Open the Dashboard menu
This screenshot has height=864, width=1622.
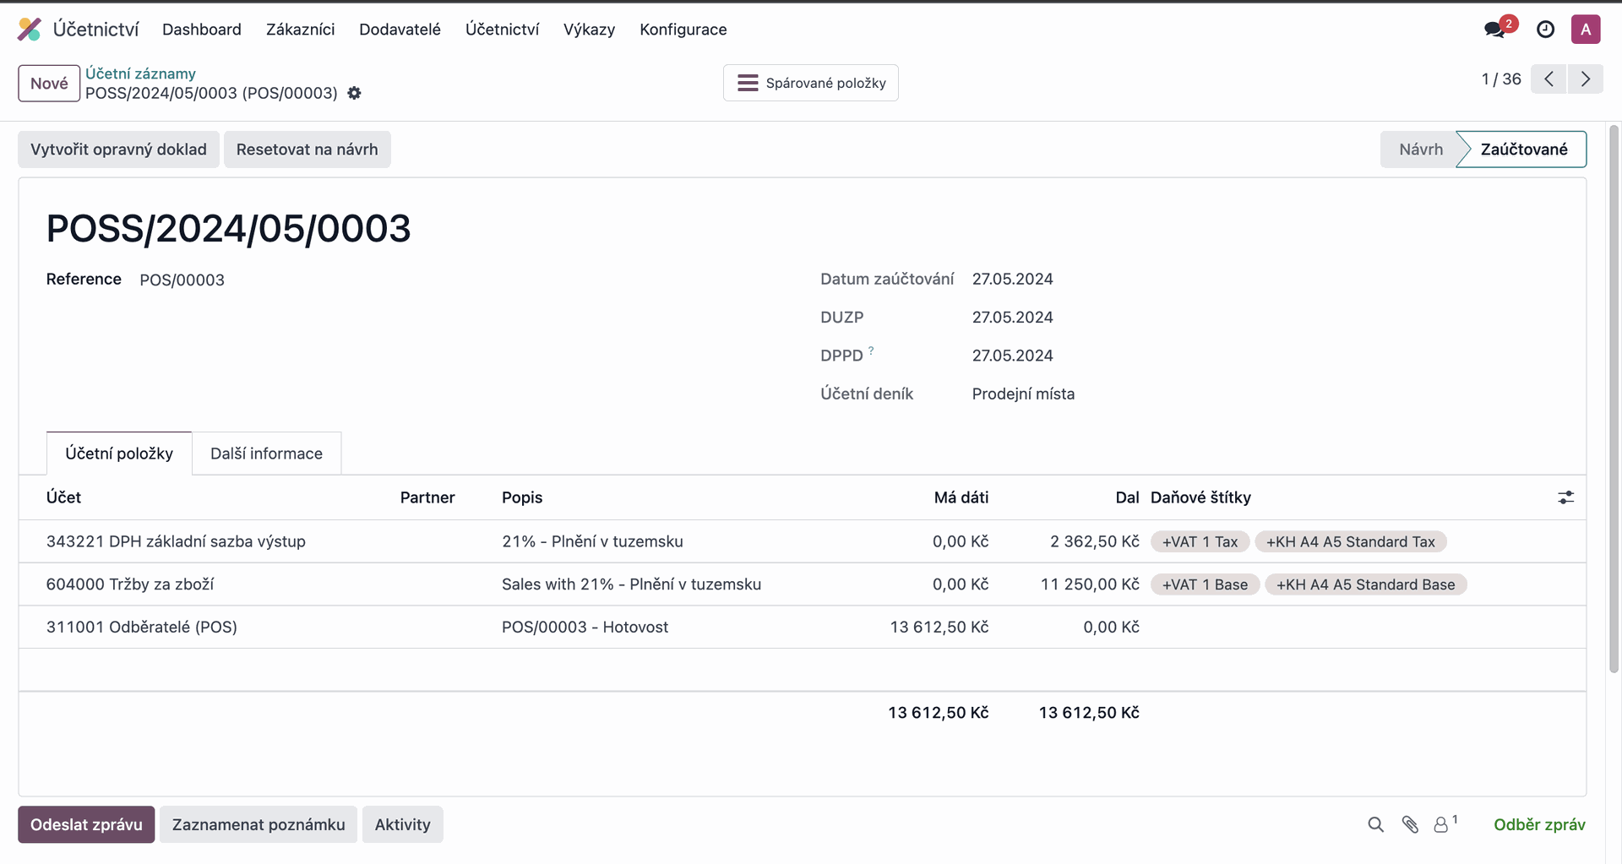pyautogui.click(x=202, y=30)
